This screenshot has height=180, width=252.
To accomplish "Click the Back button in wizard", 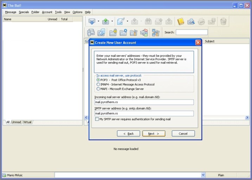I will (129, 133).
